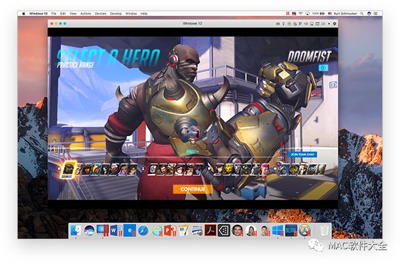Open the Edit menu

(x=63, y=14)
